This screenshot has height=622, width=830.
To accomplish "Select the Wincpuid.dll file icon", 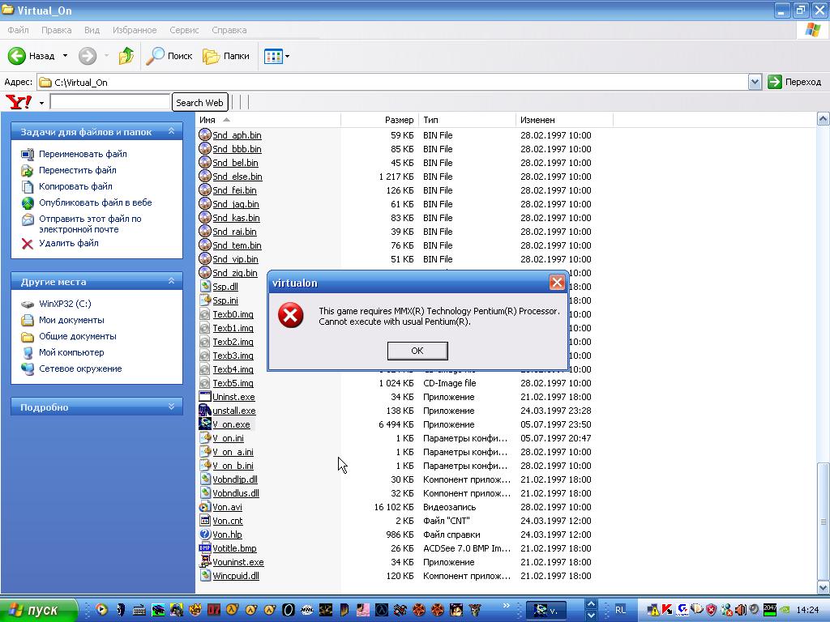I will pos(205,576).
